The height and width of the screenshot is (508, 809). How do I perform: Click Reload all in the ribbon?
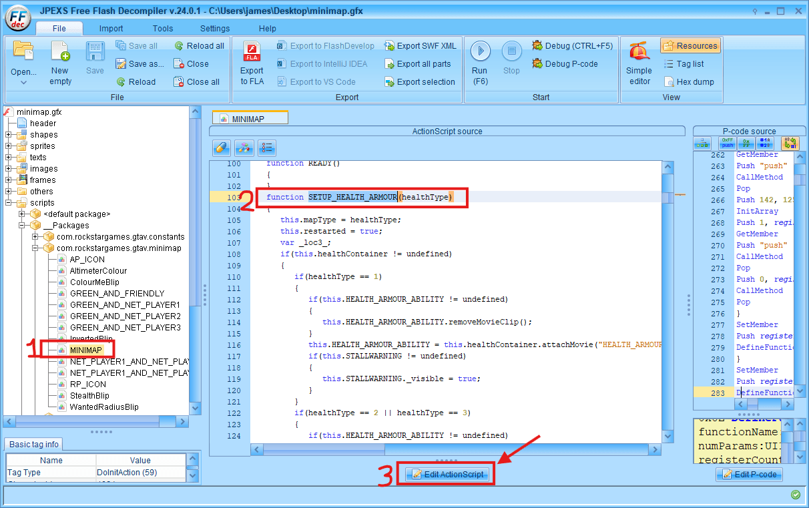coord(199,46)
